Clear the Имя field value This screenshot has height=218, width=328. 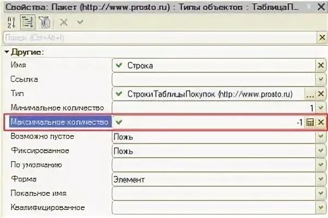pos(321,65)
